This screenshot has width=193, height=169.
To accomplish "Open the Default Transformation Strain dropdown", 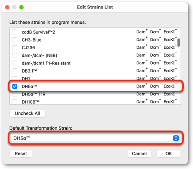I will pyautogui.click(x=95, y=138).
